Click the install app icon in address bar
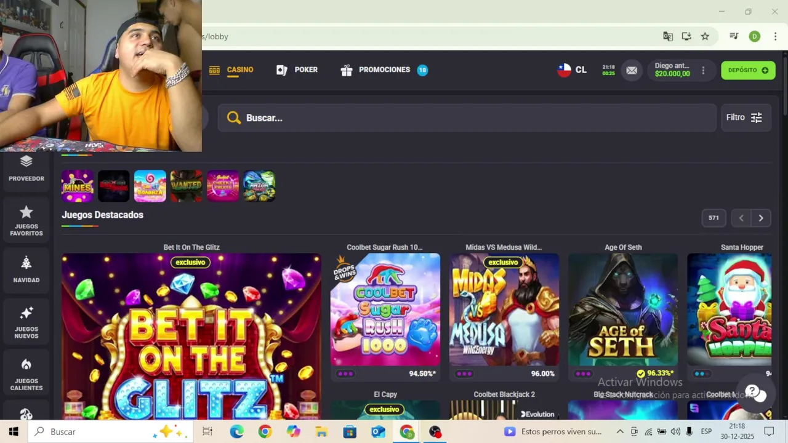The width and height of the screenshot is (788, 443). point(686,36)
